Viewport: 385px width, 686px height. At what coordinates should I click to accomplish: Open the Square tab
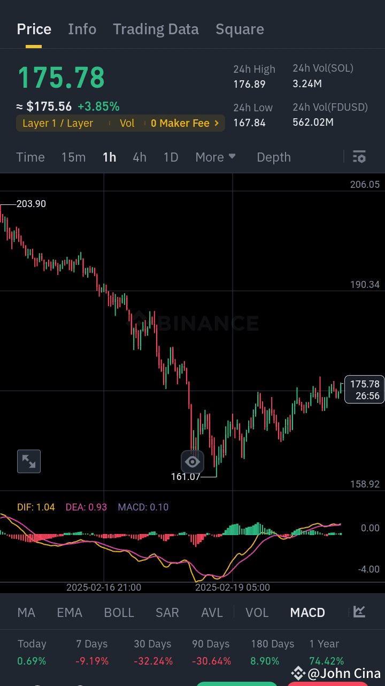click(x=240, y=29)
